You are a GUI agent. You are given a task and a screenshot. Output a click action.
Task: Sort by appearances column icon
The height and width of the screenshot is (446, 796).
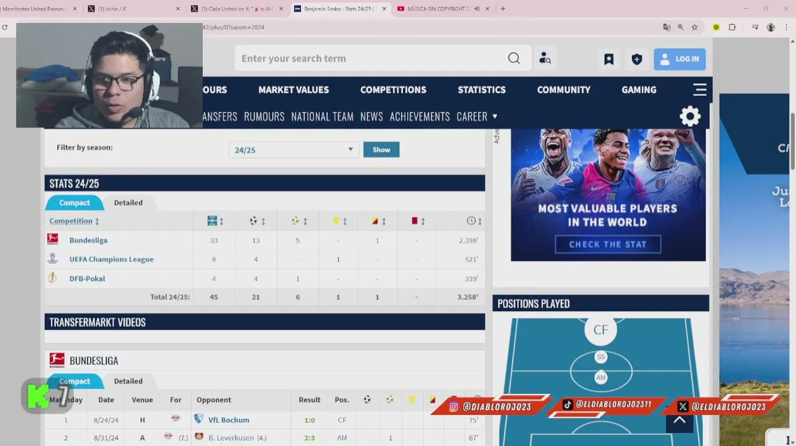pyautogui.click(x=212, y=221)
